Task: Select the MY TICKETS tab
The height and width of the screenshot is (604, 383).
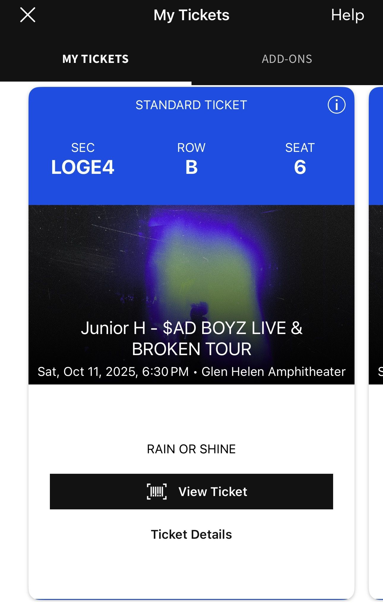Action: point(95,59)
